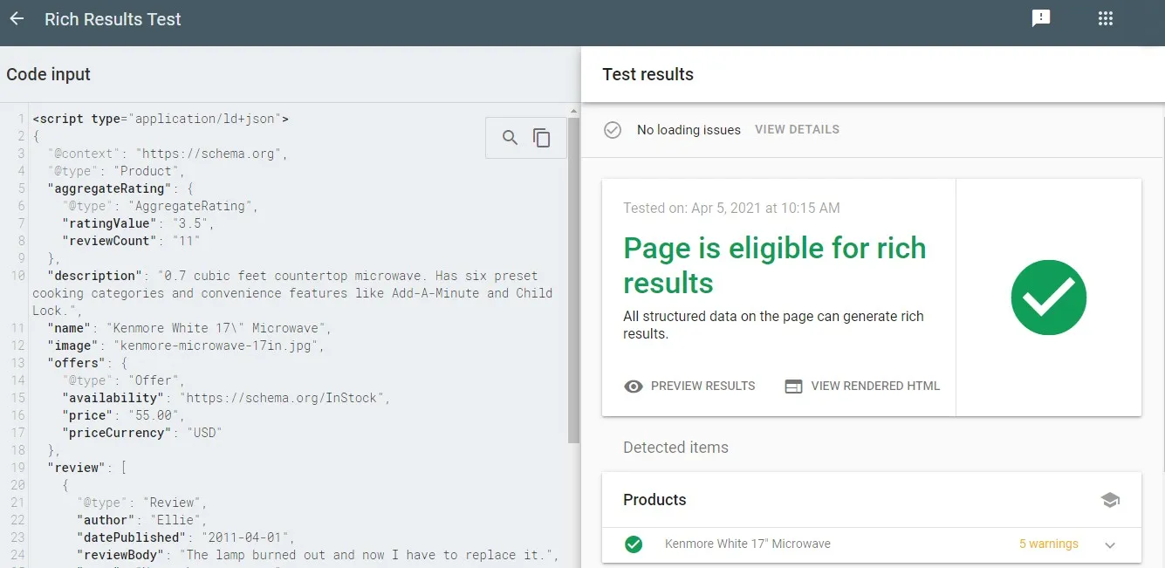1165x568 pixels.
Task: Click the rendered HTML window icon
Action: pyautogui.click(x=793, y=386)
